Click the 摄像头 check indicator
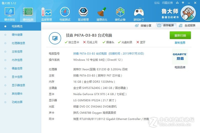This screenshot has height=133, width=200. tap(108, 42)
